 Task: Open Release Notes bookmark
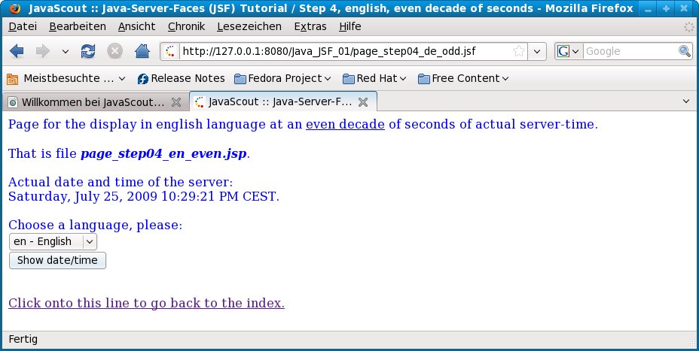(x=181, y=78)
